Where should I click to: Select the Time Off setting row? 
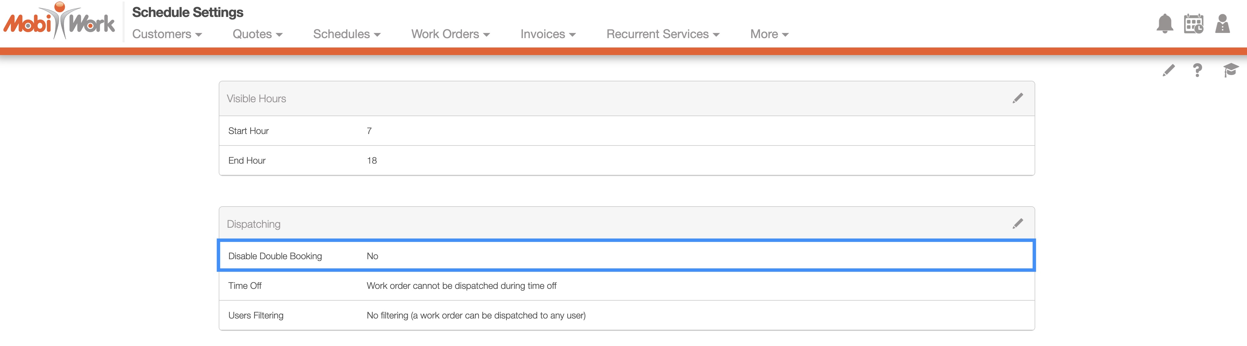click(626, 286)
